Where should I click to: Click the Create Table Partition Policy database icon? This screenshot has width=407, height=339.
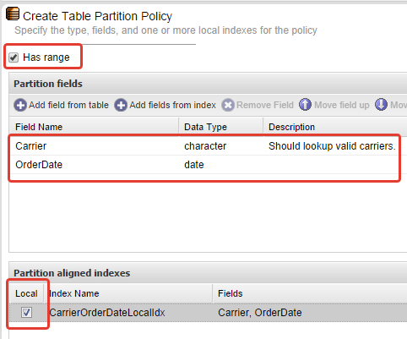coord(13,14)
